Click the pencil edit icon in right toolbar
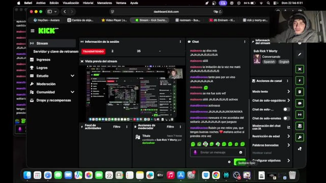 pyautogui.click(x=300, y=54)
